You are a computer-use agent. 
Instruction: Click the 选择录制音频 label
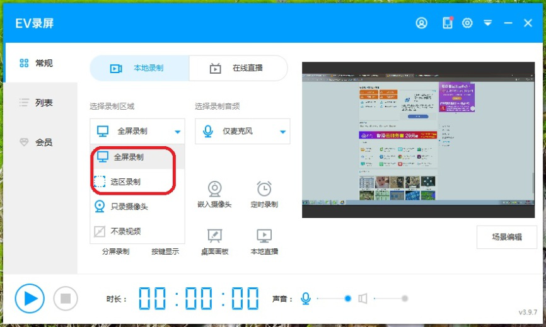click(217, 106)
